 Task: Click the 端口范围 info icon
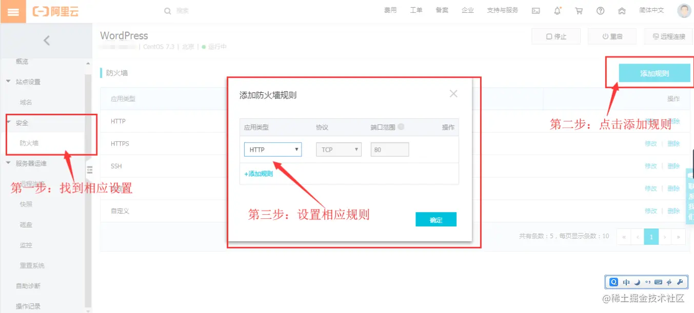[x=401, y=127]
